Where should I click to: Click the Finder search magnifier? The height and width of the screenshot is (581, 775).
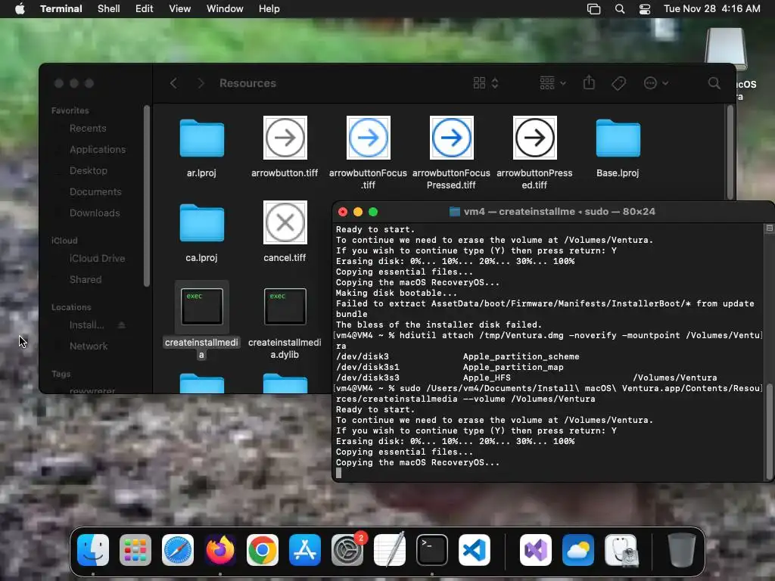click(x=714, y=83)
